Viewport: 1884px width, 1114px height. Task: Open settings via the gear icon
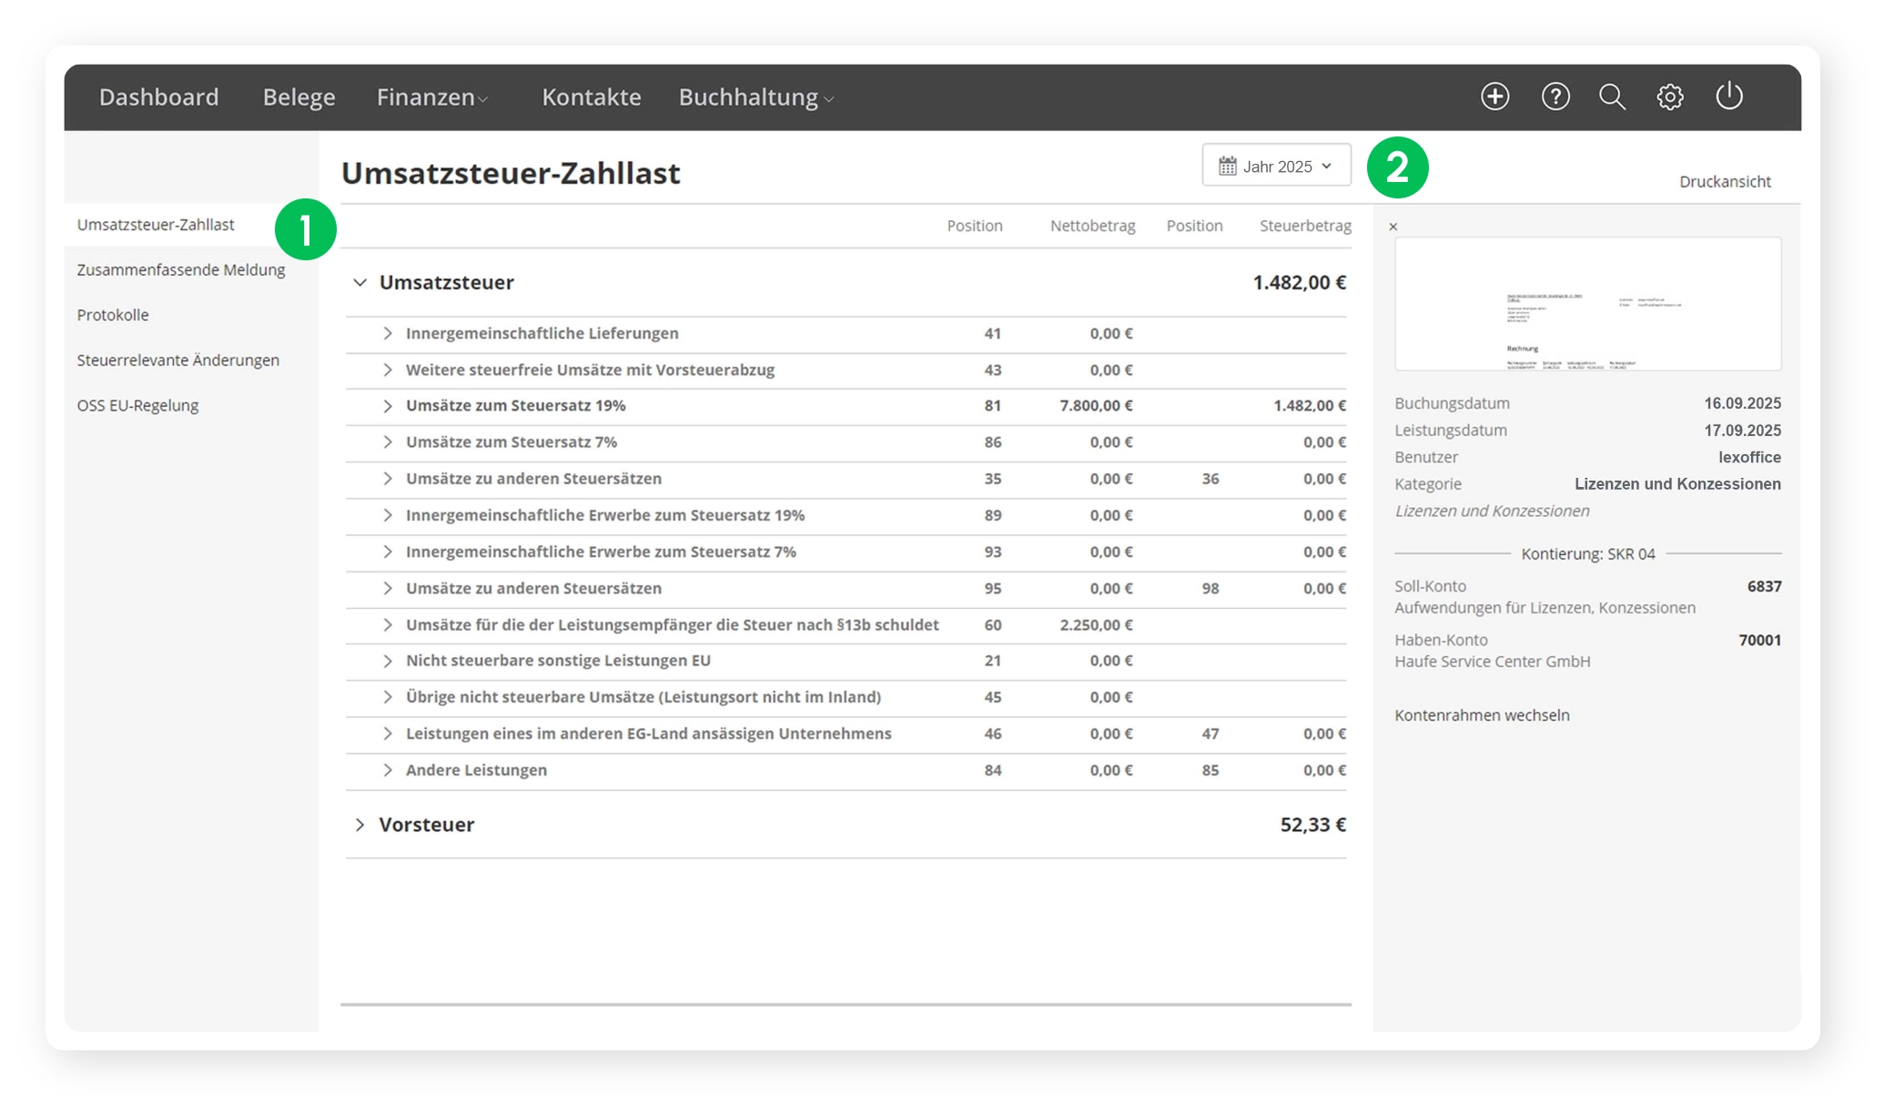pyautogui.click(x=1670, y=96)
